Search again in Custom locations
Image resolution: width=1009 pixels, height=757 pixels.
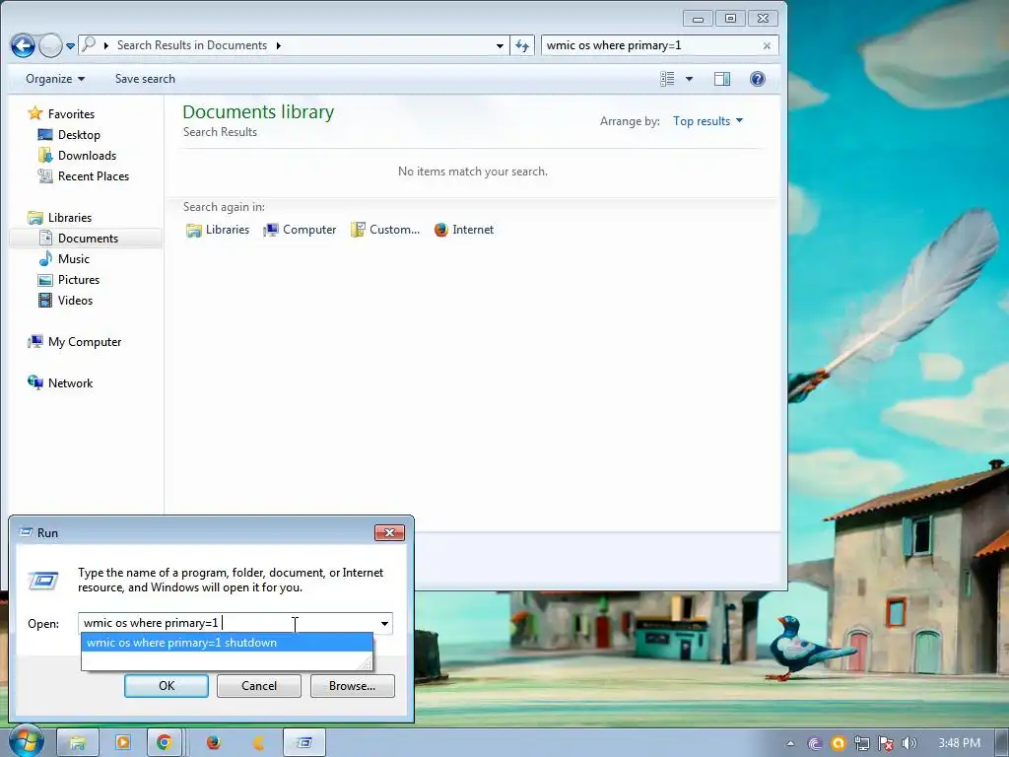point(385,230)
